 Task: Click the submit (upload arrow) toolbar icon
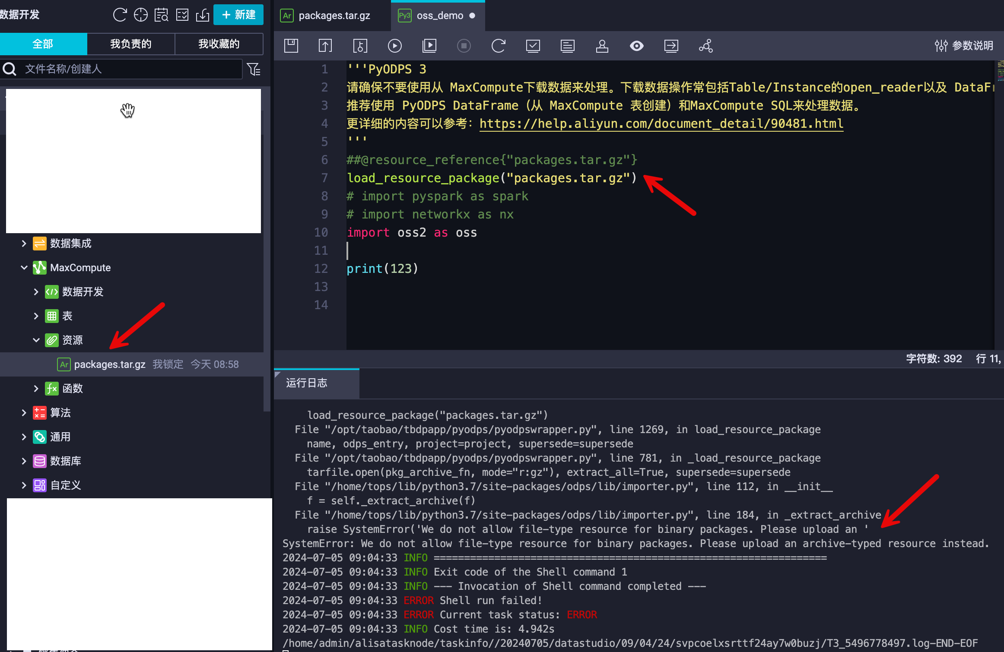coord(325,46)
